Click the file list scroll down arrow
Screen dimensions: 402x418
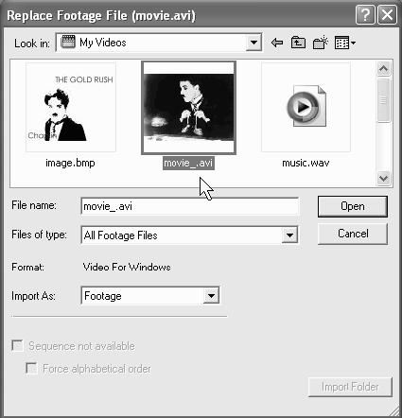point(384,178)
